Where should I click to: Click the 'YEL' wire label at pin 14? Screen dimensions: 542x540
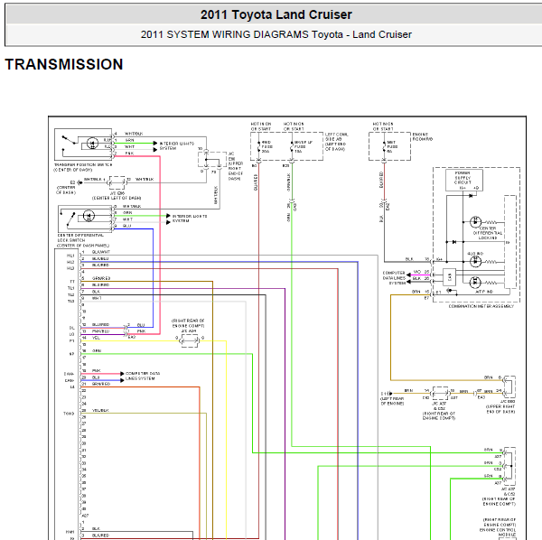[x=96, y=338]
